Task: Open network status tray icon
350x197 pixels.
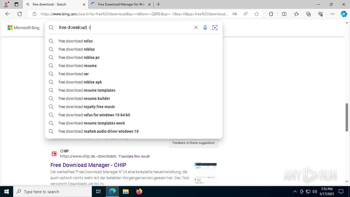Action: [x=308, y=192]
